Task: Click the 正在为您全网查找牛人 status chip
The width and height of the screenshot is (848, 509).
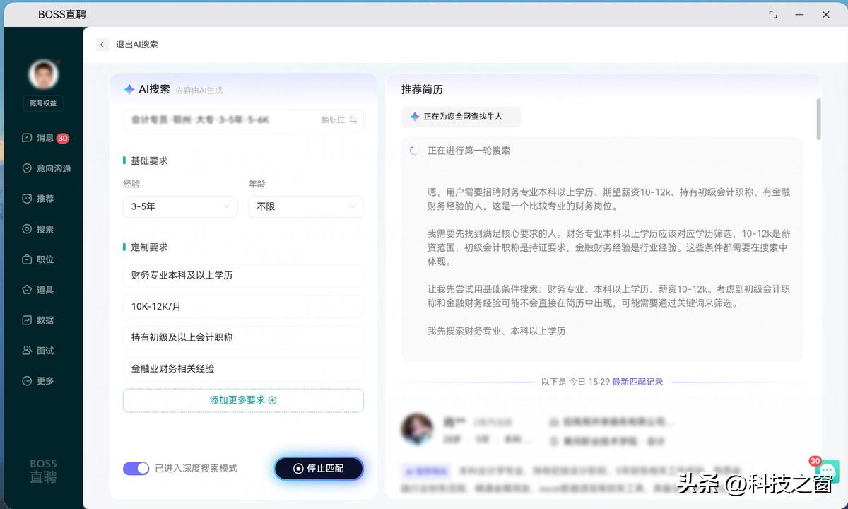Action: [461, 117]
